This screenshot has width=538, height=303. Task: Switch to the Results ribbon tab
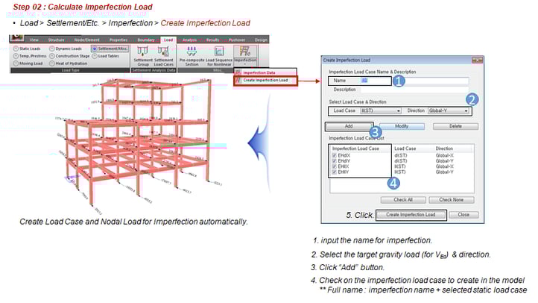212,40
